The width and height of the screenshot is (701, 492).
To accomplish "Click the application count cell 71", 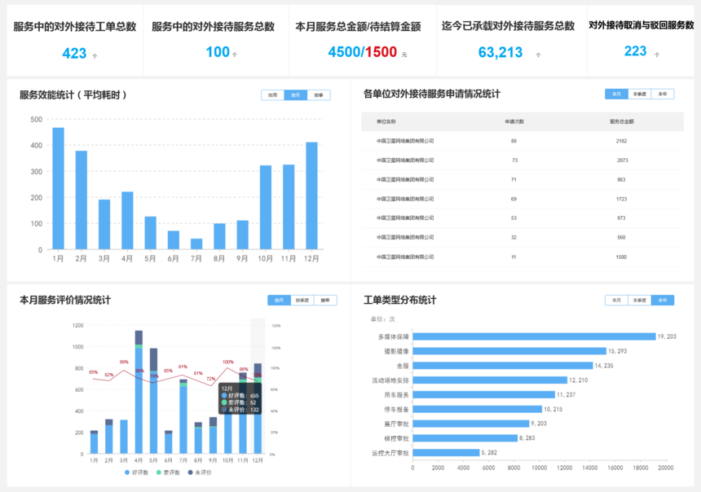I will 514,180.
